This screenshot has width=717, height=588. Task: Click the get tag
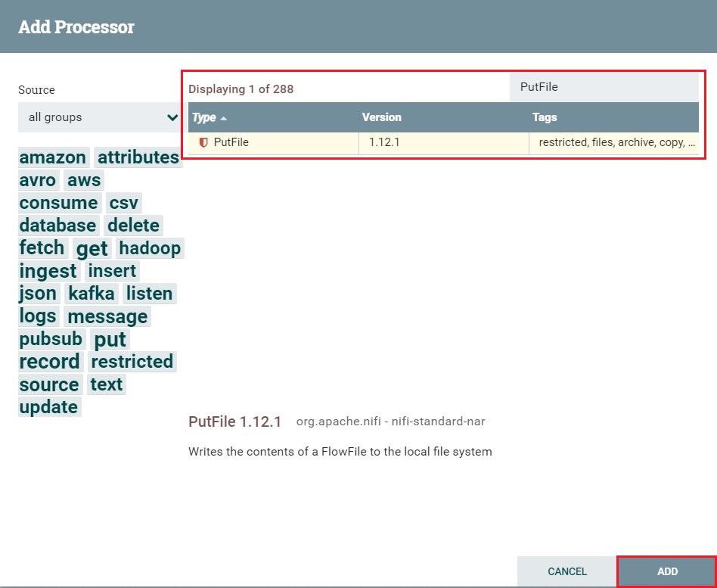pos(92,248)
